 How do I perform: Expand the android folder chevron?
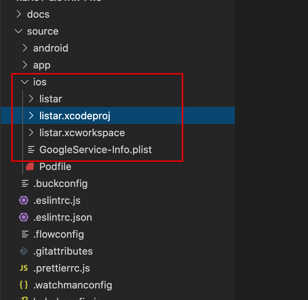[25, 48]
